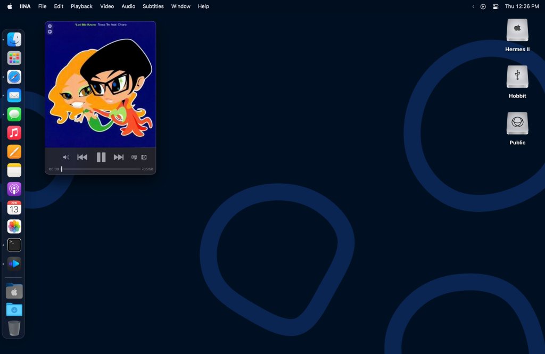Toggle album art display button
The image size is (545, 354).
[144, 157]
